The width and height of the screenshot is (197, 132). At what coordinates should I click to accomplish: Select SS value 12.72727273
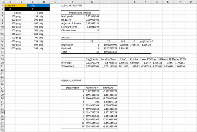pos(110,48)
